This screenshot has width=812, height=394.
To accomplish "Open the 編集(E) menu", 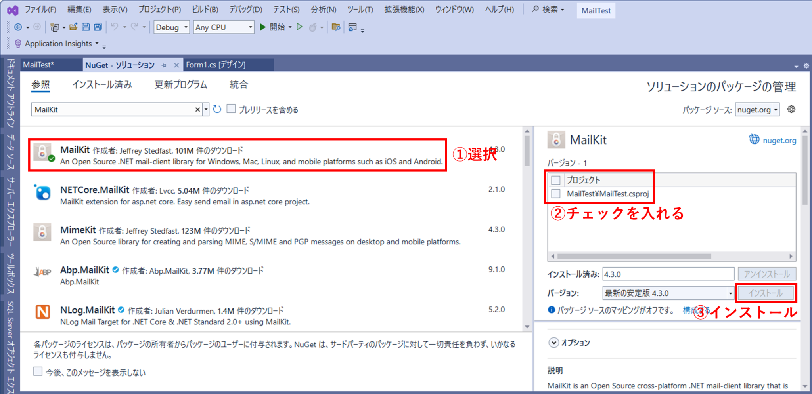I will pos(79,10).
